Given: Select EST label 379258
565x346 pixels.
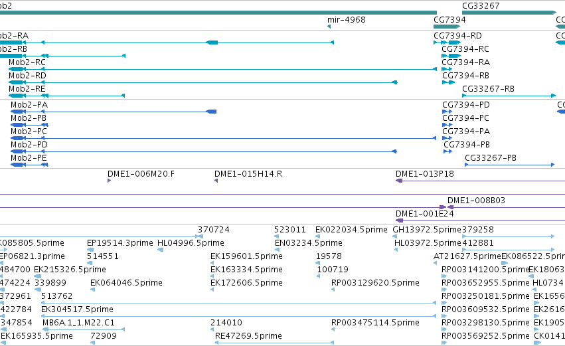Looking at the screenshot, I should click(478, 230).
